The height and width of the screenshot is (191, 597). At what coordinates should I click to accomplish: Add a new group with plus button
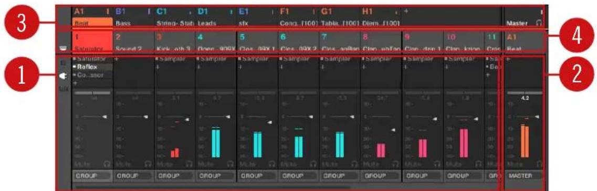click(406, 12)
